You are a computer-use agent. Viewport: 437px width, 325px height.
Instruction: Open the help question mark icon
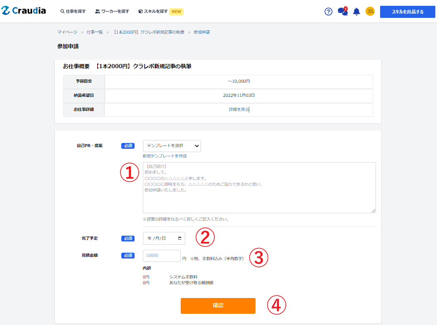(328, 12)
